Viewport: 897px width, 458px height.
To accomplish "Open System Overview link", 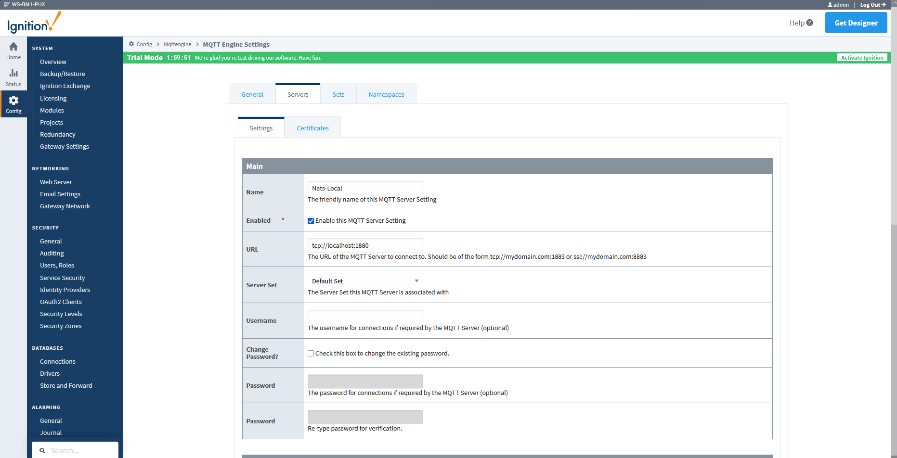I will tap(53, 62).
